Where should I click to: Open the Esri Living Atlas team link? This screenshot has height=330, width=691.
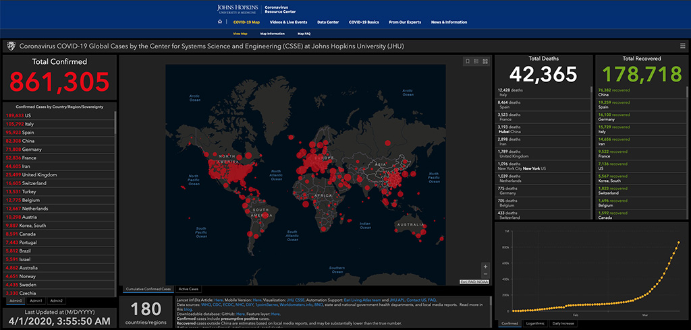(361, 300)
